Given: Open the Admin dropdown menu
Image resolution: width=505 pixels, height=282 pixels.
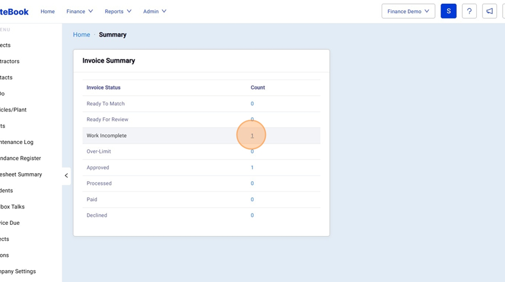Looking at the screenshot, I should coord(154,11).
